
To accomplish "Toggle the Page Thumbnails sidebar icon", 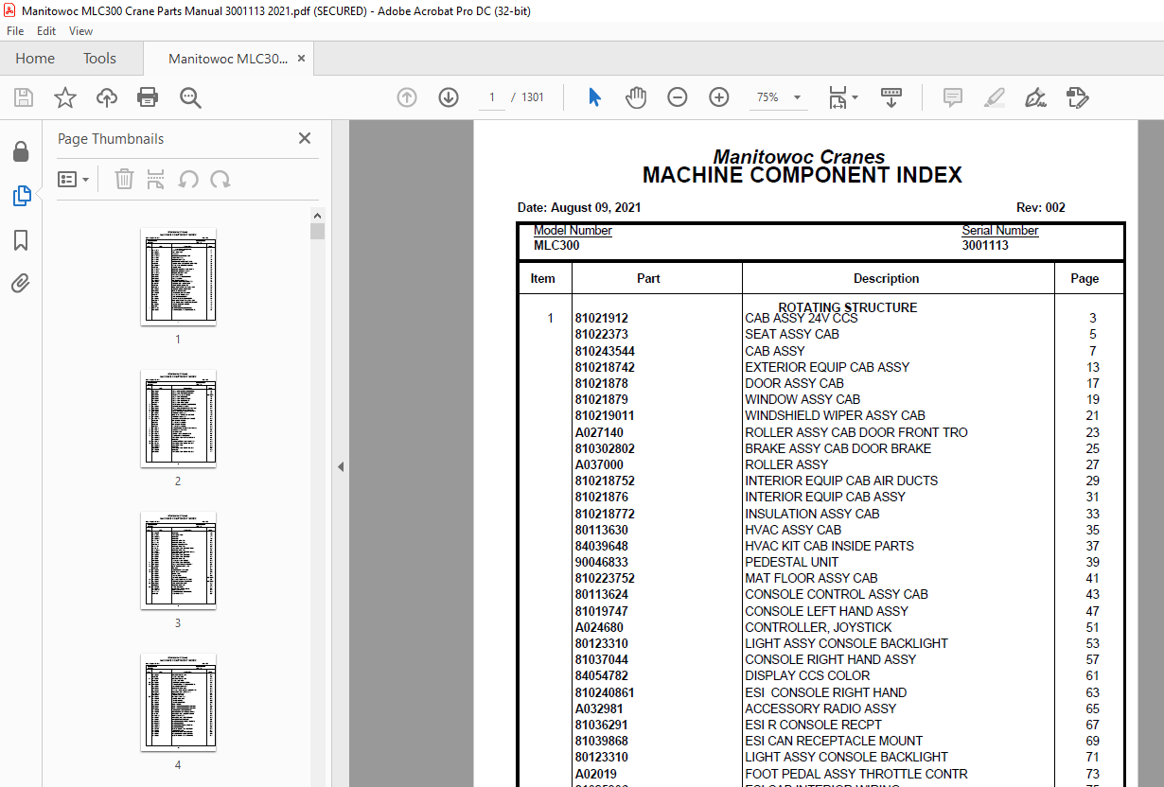I will (x=21, y=197).
